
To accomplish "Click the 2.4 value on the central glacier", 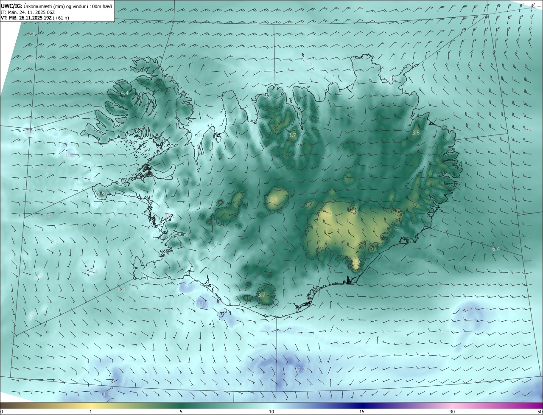I will pyautogui.click(x=274, y=199).
